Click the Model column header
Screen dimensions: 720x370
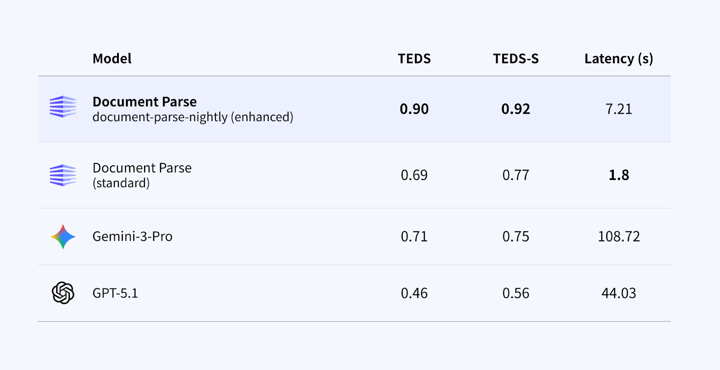(x=112, y=59)
